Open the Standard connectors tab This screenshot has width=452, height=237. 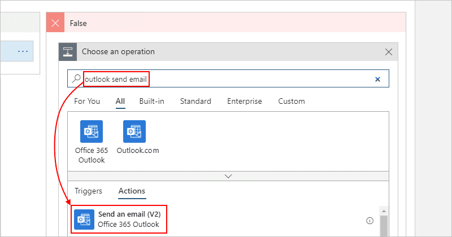tap(195, 101)
